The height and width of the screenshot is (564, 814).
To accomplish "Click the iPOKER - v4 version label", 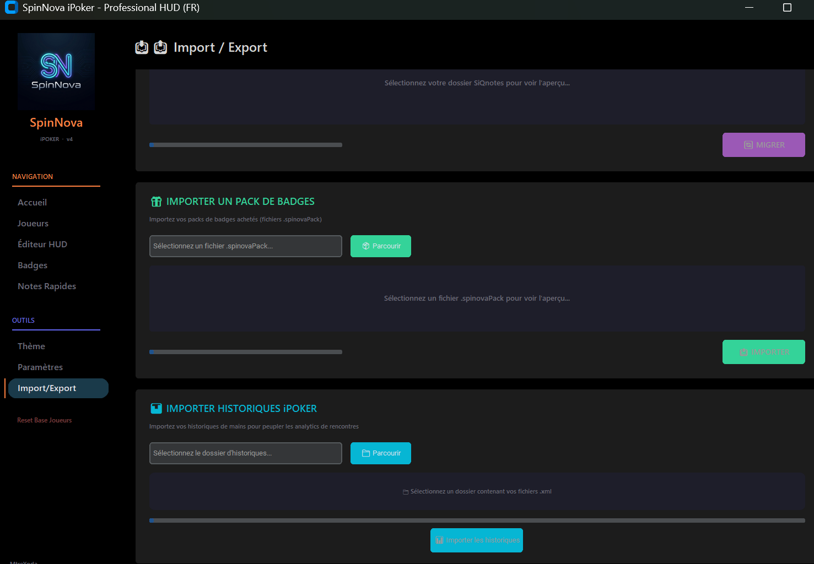I will [56, 139].
